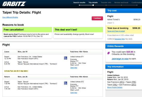142x97 pixels.
Task: Click the This deal won't last! banner
Action: 78,30
